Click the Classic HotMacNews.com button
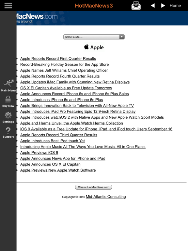 (94, 187)
